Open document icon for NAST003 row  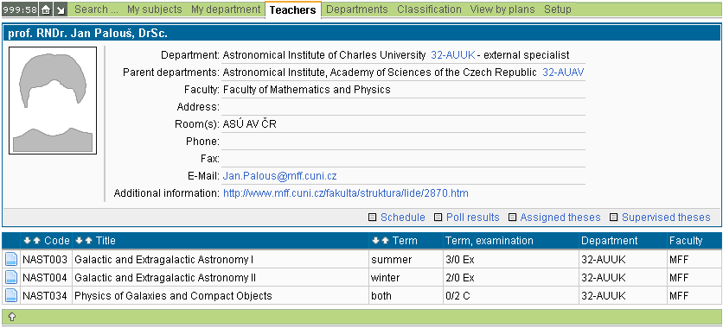(11, 260)
